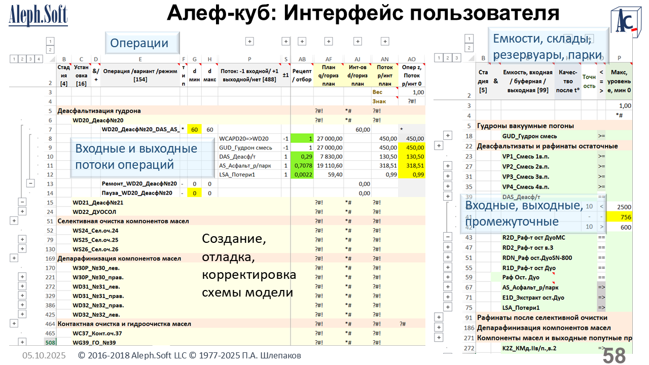Expand Рафинаты после селективной очистки group

tap(439, 317)
